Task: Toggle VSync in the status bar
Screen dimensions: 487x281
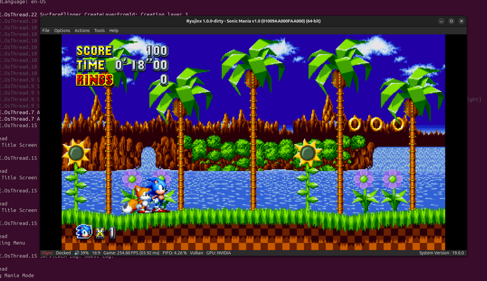Action: pyautogui.click(x=47, y=253)
